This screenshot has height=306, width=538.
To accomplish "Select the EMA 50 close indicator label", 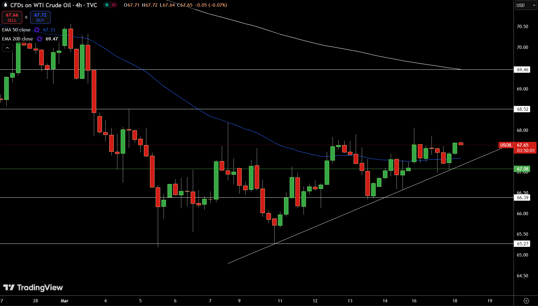I will coord(16,30).
